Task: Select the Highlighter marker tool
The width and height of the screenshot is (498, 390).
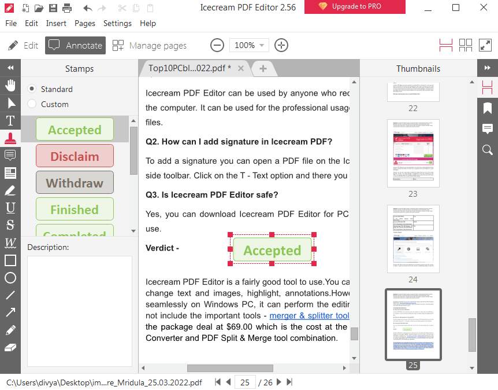Action: (10, 190)
